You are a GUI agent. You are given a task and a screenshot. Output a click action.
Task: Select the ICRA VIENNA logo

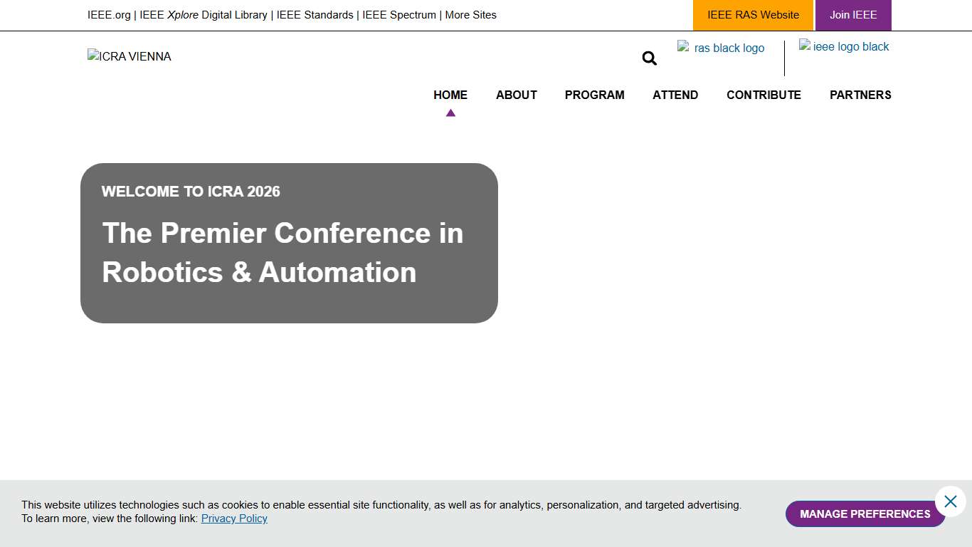[129, 56]
